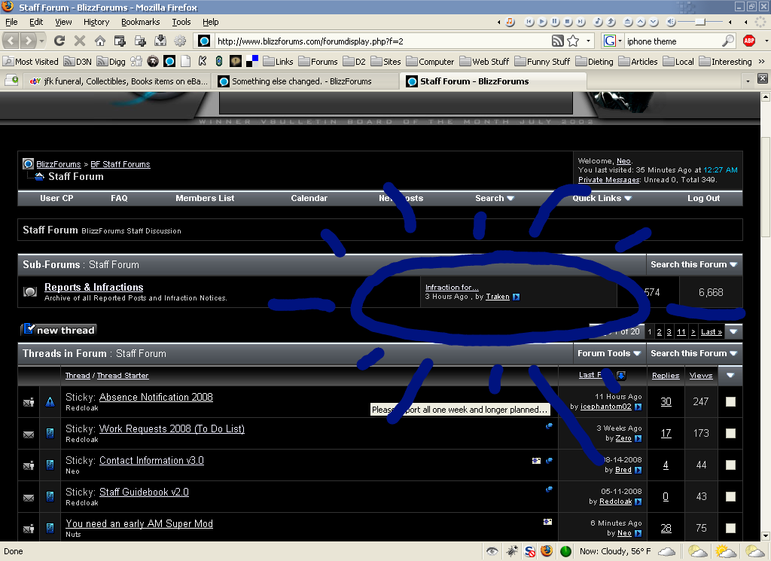The width and height of the screenshot is (771, 561).
Task: Go to last post by icephantom02
Action: (638, 407)
